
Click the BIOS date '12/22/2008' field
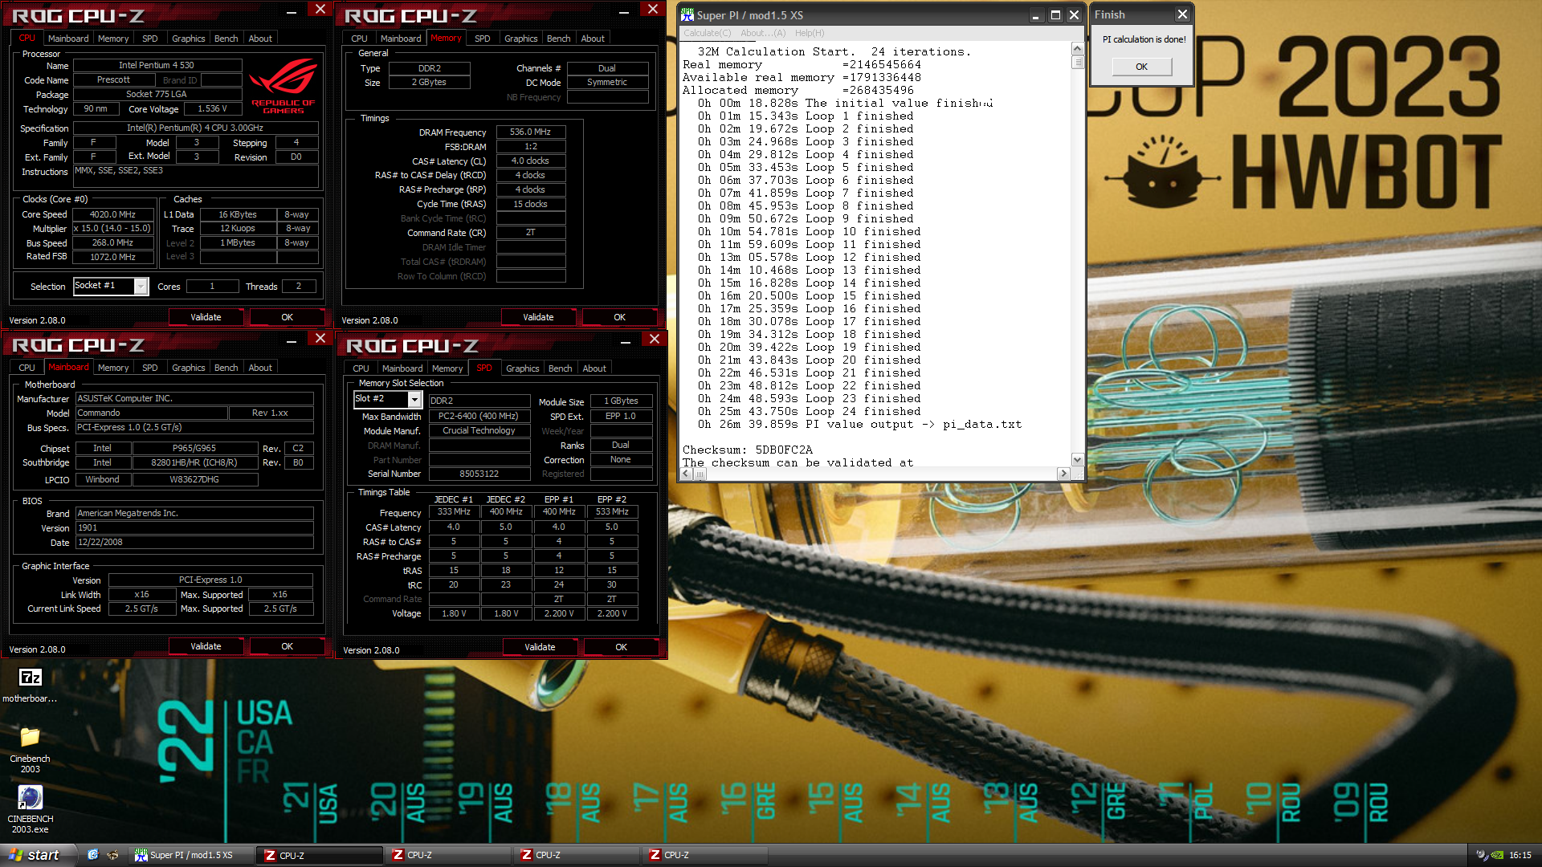(194, 542)
